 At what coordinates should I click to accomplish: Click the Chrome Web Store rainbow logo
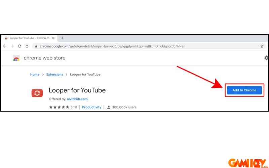(x=16, y=58)
